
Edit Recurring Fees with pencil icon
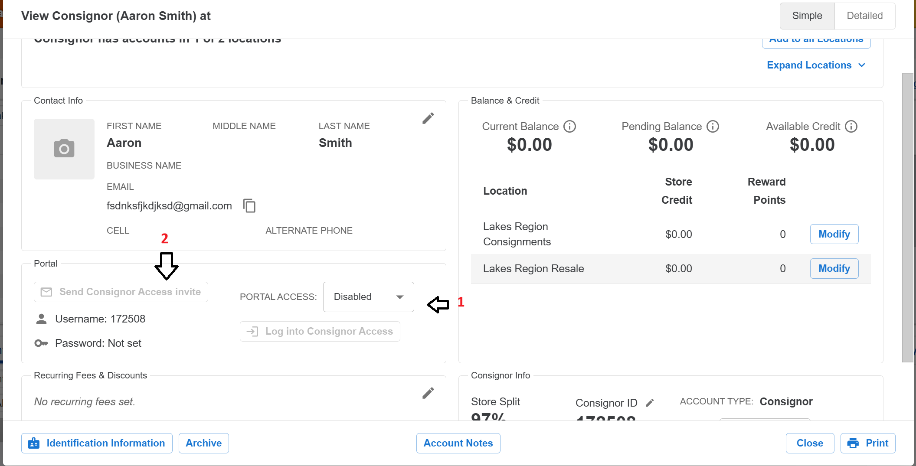point(428,393)
